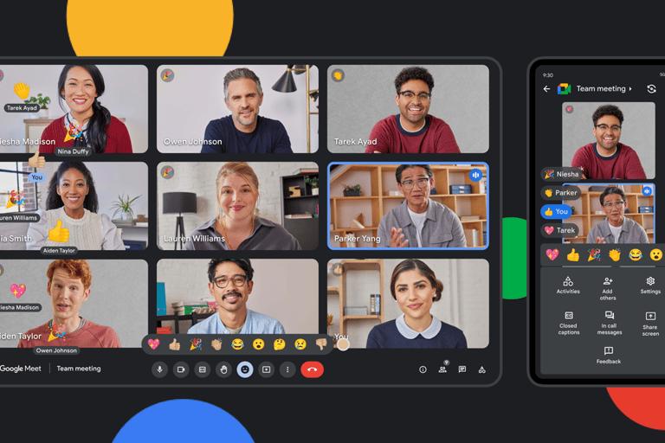Select Tarek's video on the phone

pyautogui.click(x=609, y=140)
